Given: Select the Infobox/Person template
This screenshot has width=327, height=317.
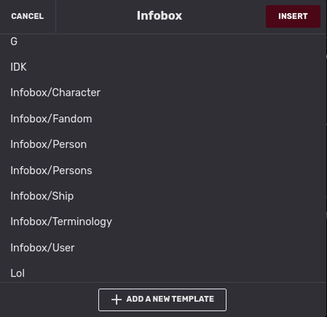Looking at the screenshot, I should [x=49, y=144].
